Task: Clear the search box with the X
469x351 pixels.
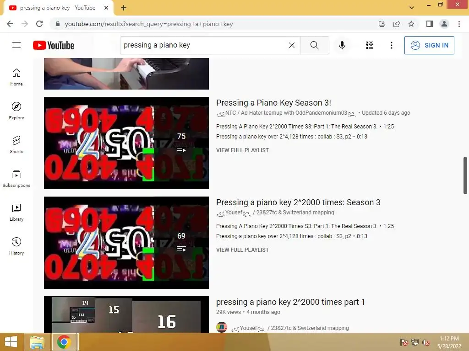Action: (x=292, y=45)
